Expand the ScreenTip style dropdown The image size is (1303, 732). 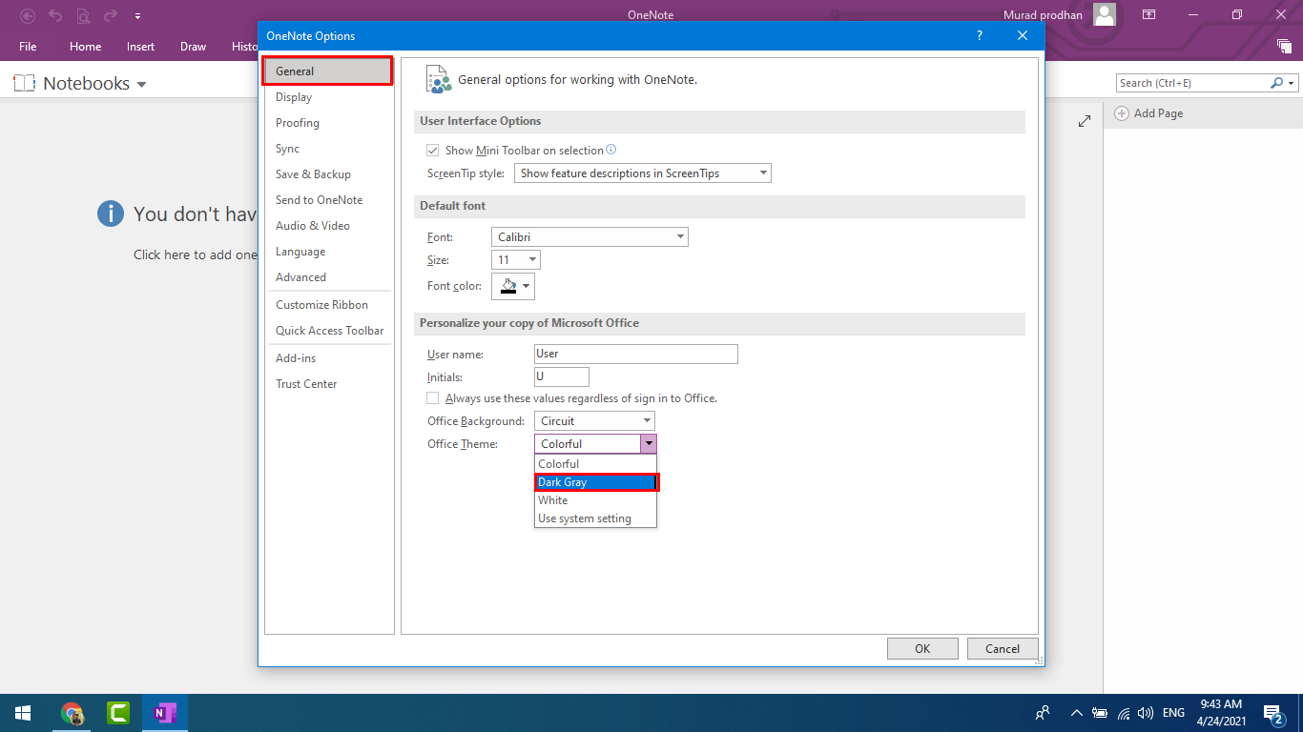point(642,173)
